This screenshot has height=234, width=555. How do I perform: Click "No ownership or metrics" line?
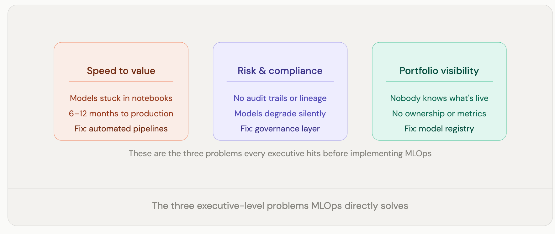pos(439,114)
